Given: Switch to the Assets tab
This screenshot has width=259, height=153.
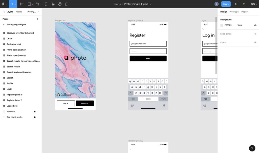Looking at the screenshot, I should pyautogui.click(x=19, y=12).
